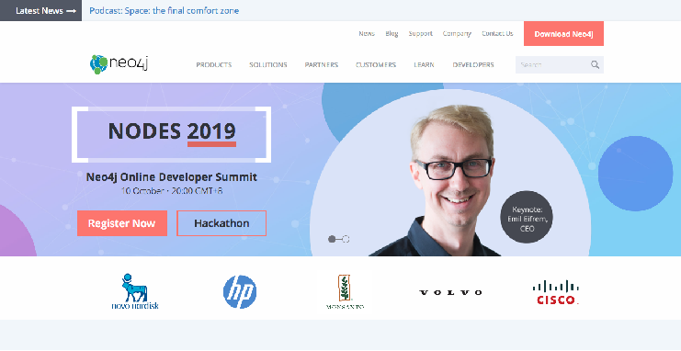This screenshot has height=351, width=681.
Task: Click the search magnifier icon
Action: point(595,64)
